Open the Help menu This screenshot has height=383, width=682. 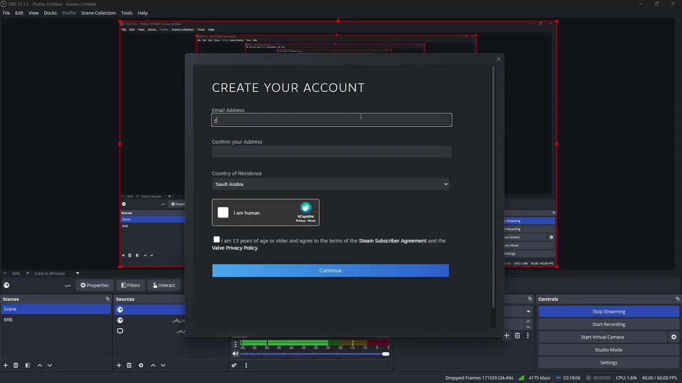(143, 13)
